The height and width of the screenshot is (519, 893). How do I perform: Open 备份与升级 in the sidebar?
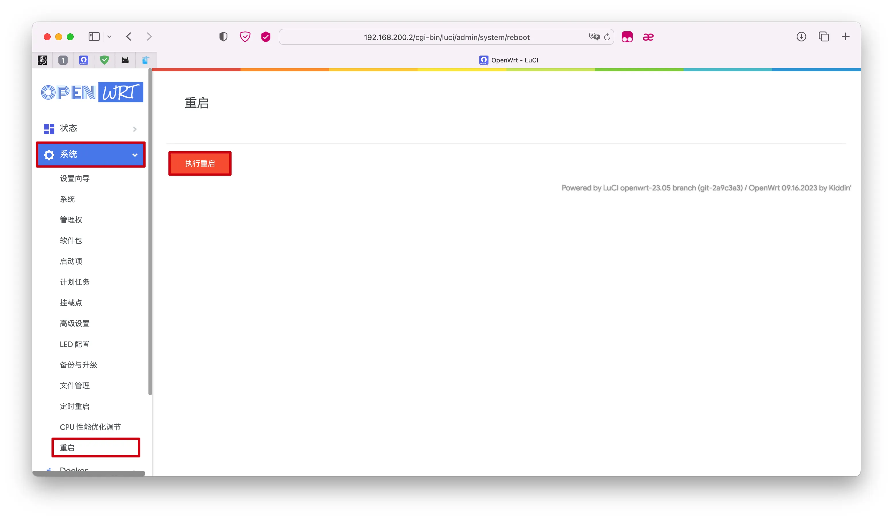(78, 365)
